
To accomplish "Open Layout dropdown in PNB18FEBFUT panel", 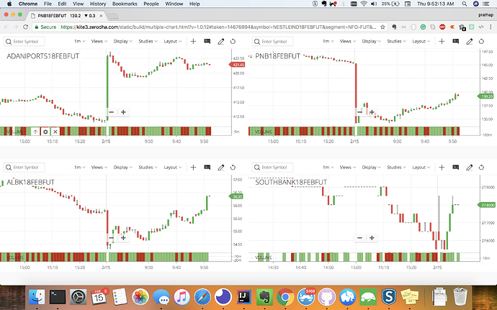I will [421, 42].
